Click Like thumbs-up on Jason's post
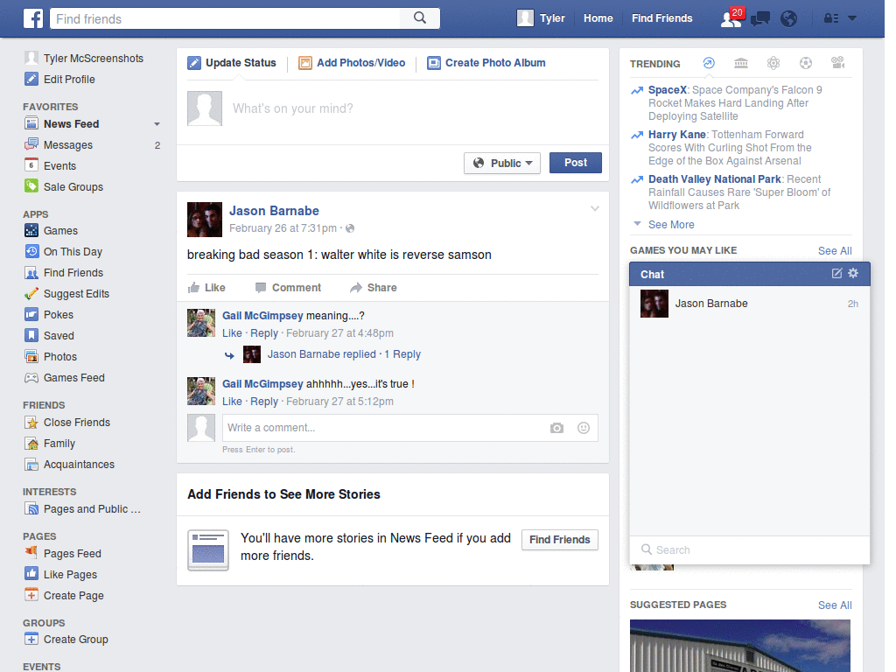This screenshot has height=672, width=896. tap(206, 287)
